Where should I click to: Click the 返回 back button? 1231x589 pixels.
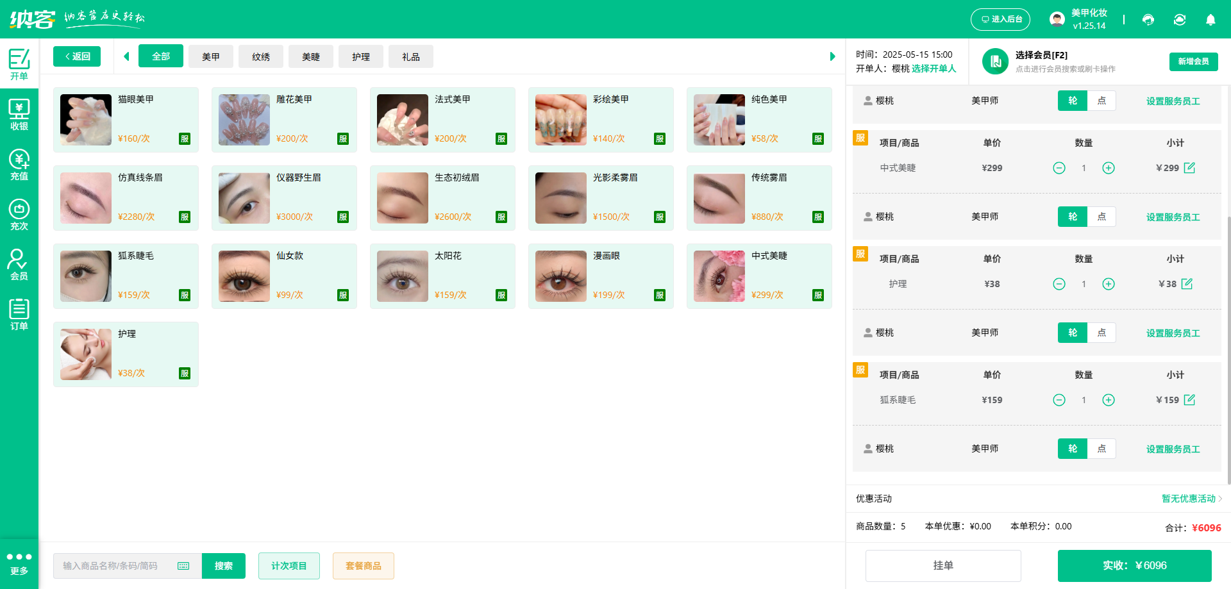coord(77,56)
